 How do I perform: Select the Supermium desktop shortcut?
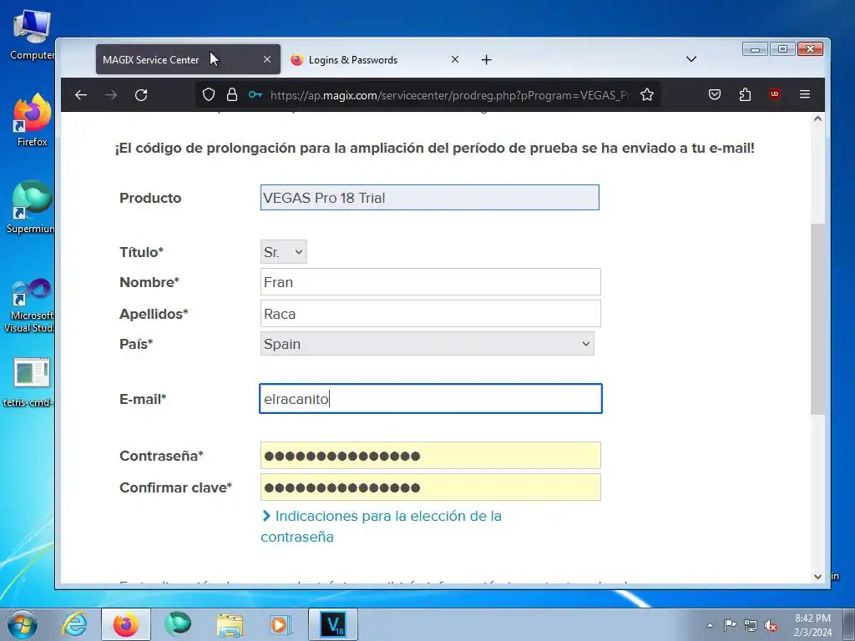tap(31, 207)
